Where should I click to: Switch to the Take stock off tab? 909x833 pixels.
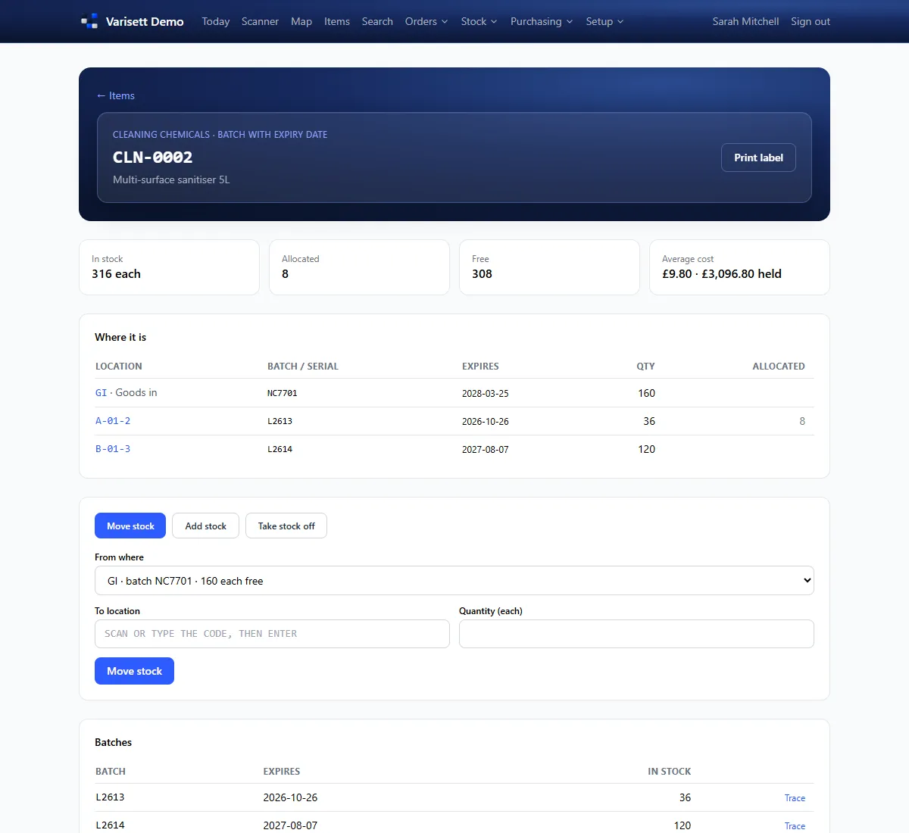(x=286, y=526)
